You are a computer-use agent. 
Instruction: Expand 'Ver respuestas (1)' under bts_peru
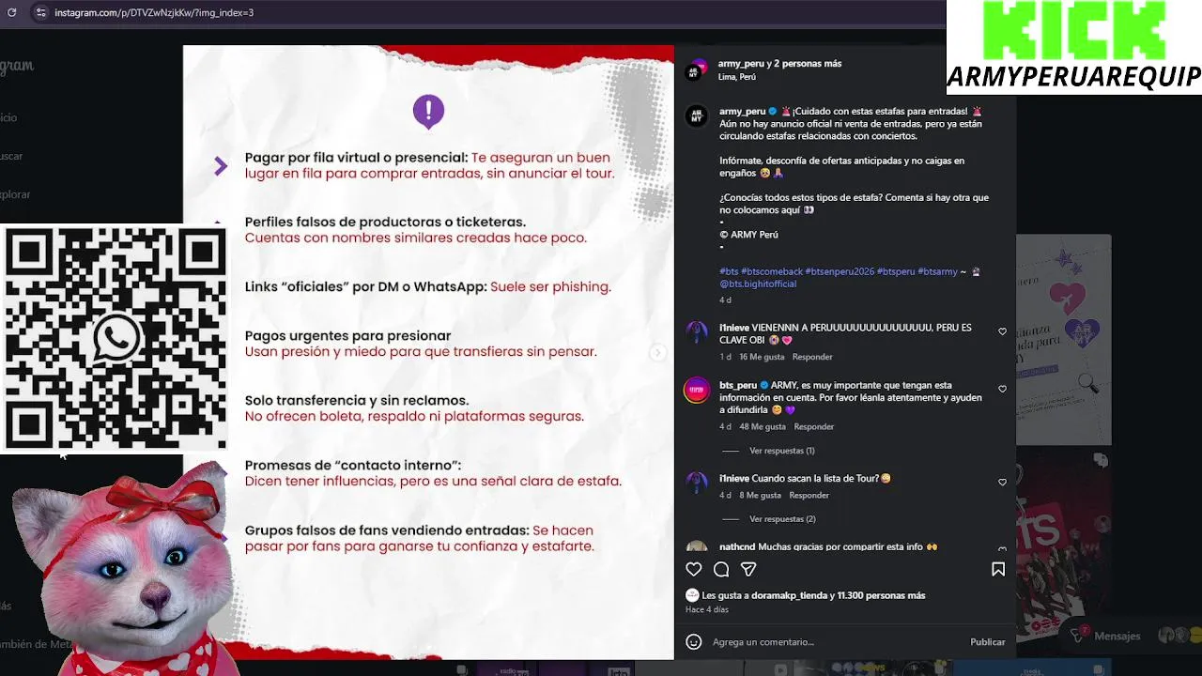[x=781, y=451]
